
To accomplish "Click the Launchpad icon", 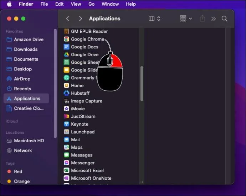I will coord(66,132).
